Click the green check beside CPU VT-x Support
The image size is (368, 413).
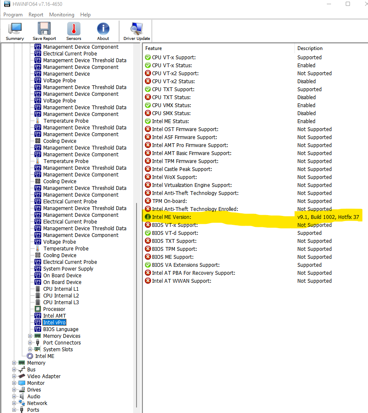tap(148, 57)
